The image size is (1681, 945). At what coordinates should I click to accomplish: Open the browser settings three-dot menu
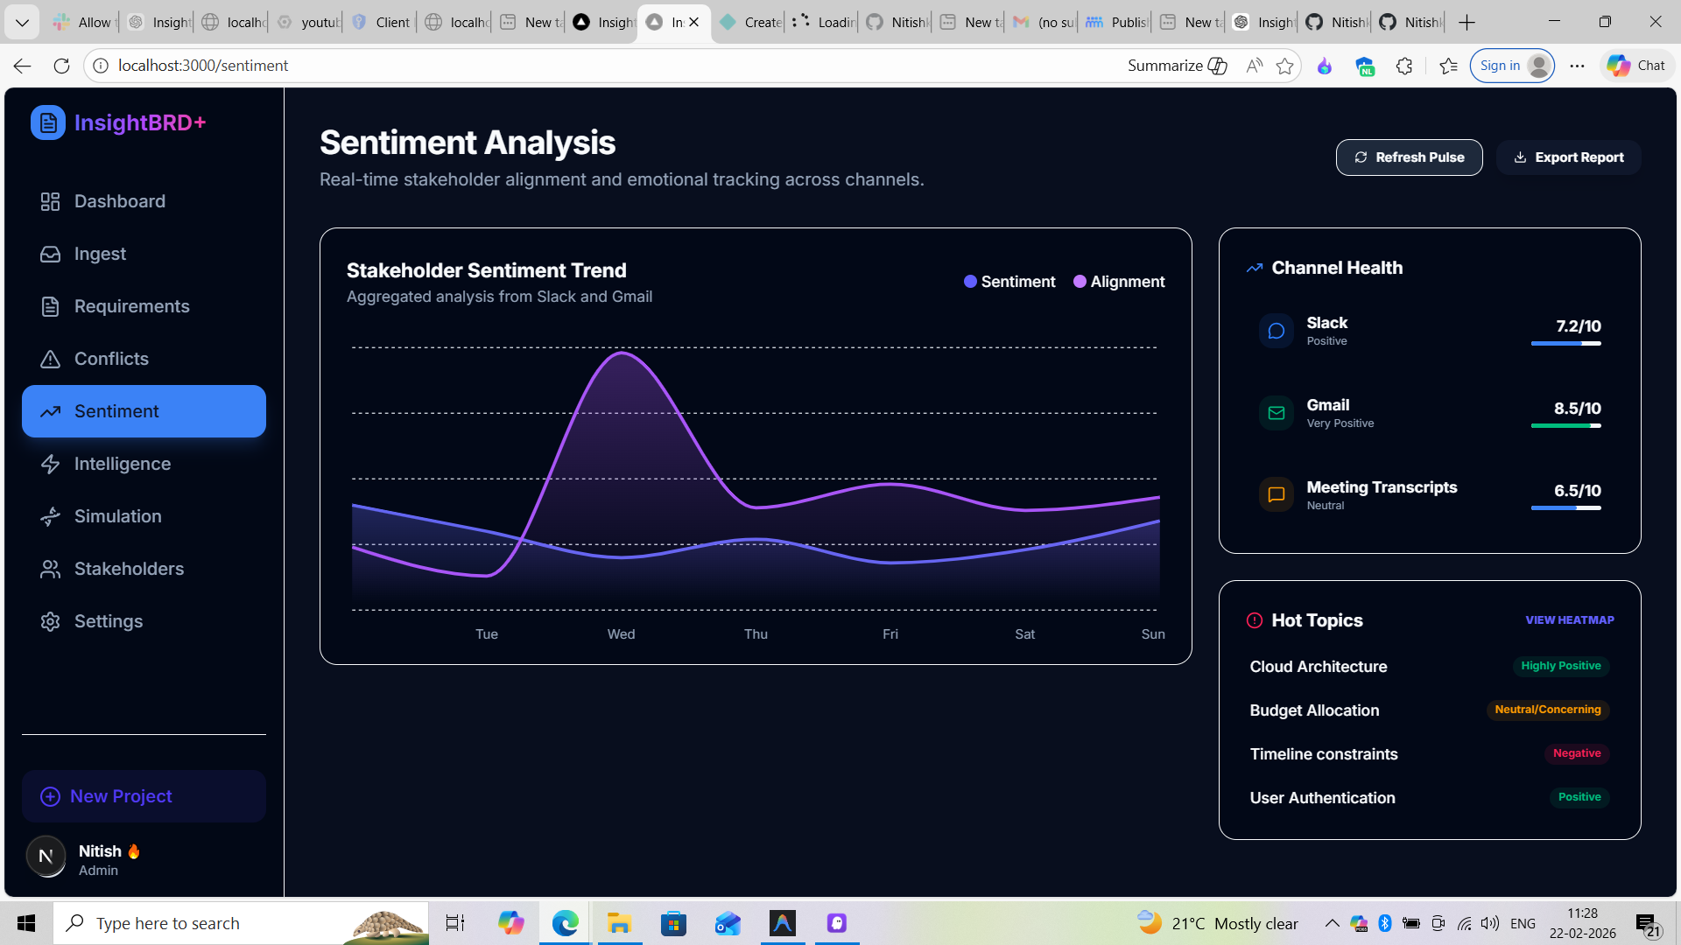point(1577,66)
